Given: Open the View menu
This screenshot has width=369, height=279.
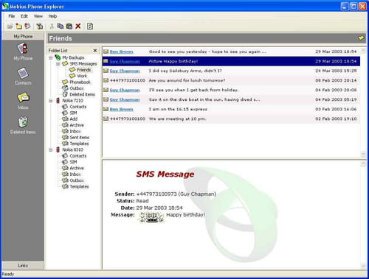Looking at the screenshot, I should point(38,16).
